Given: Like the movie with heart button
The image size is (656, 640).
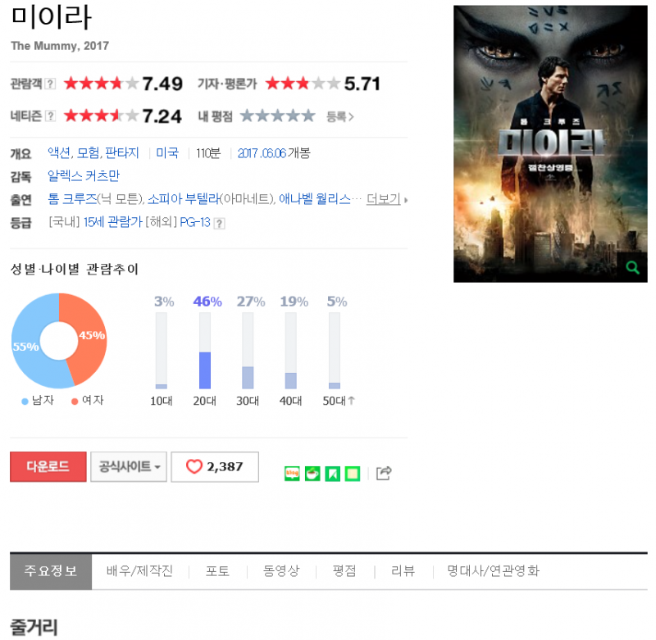Looking at the screenshot, I should [x=215, y=466].
